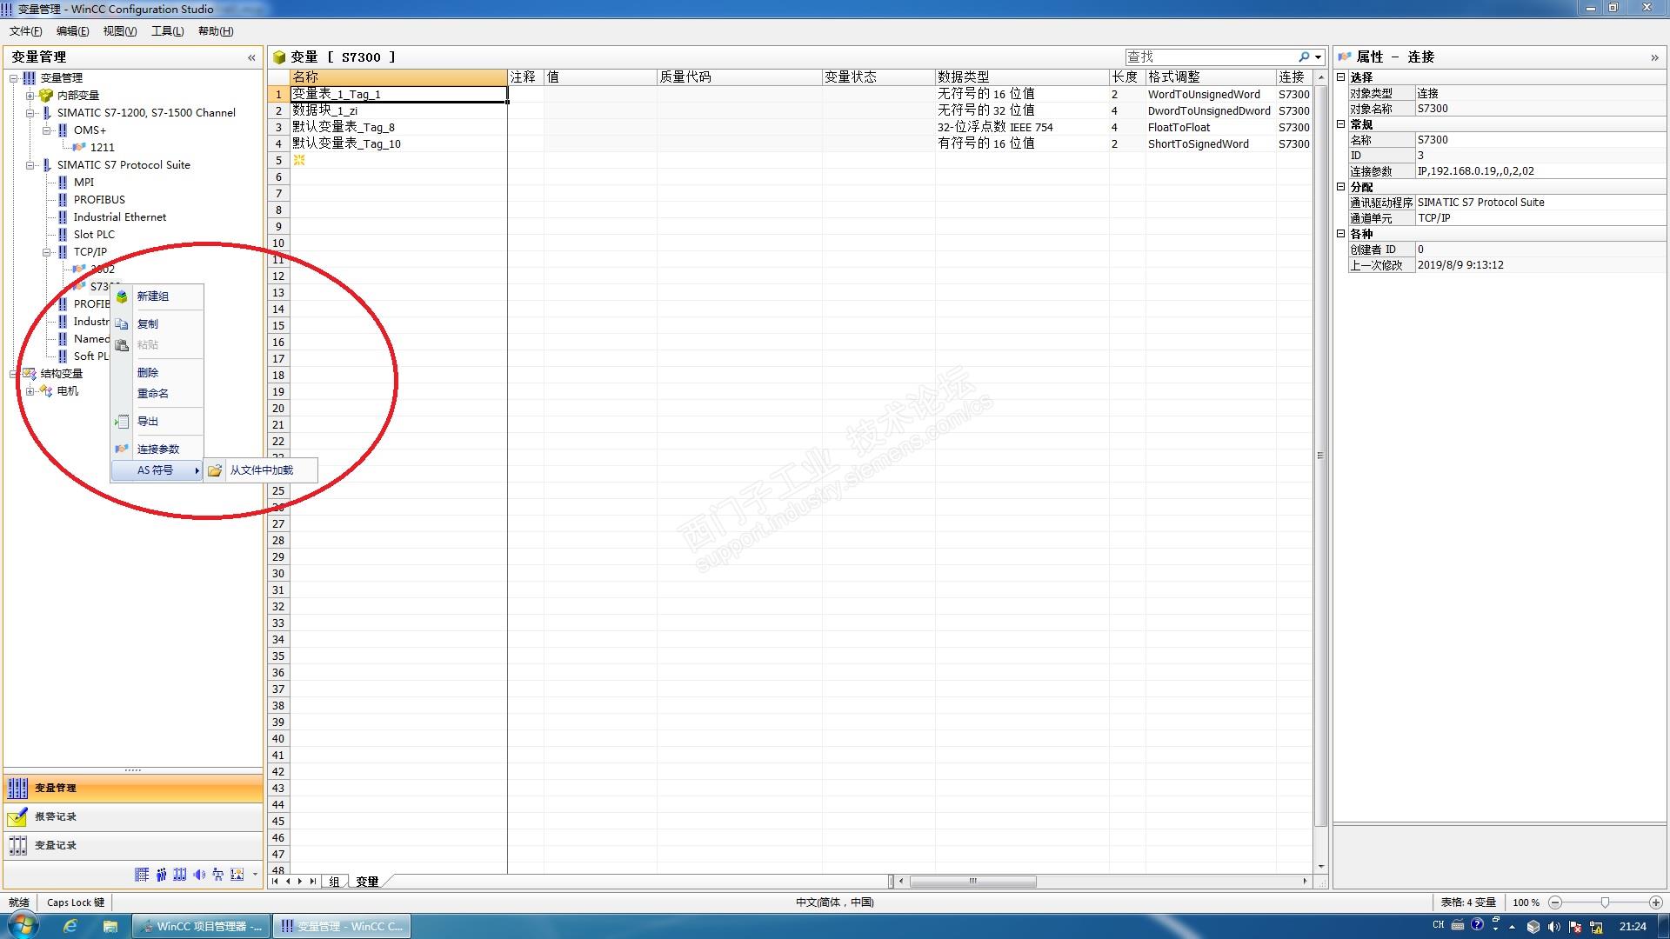This screenshot has height=939, width=1670.
Task: Expand the 内部变量 tree node
Action: [30, 96]
